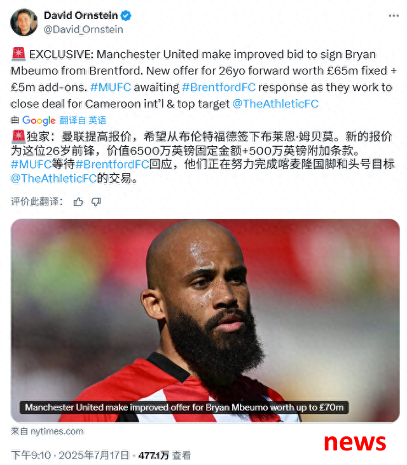Rate translation with thumbs down
Image resolution: width=407 pixels, height=465 pixels.
point(96,202)
